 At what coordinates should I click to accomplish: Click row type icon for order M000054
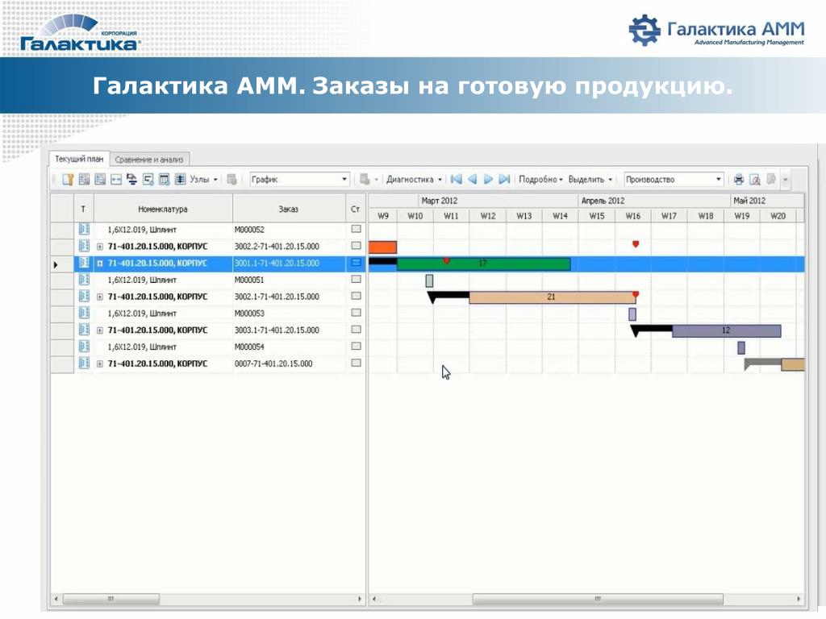84,347
